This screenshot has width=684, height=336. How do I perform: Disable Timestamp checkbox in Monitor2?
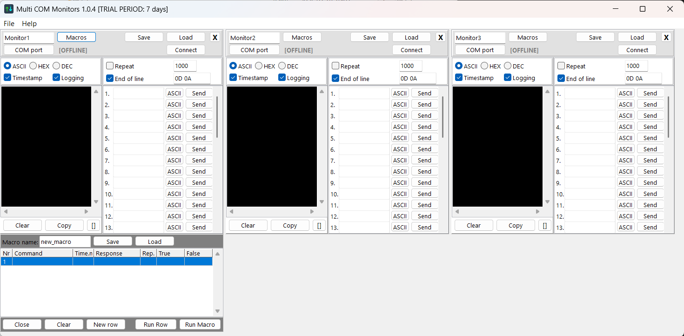pyautogui.click(x=233, y=78)
